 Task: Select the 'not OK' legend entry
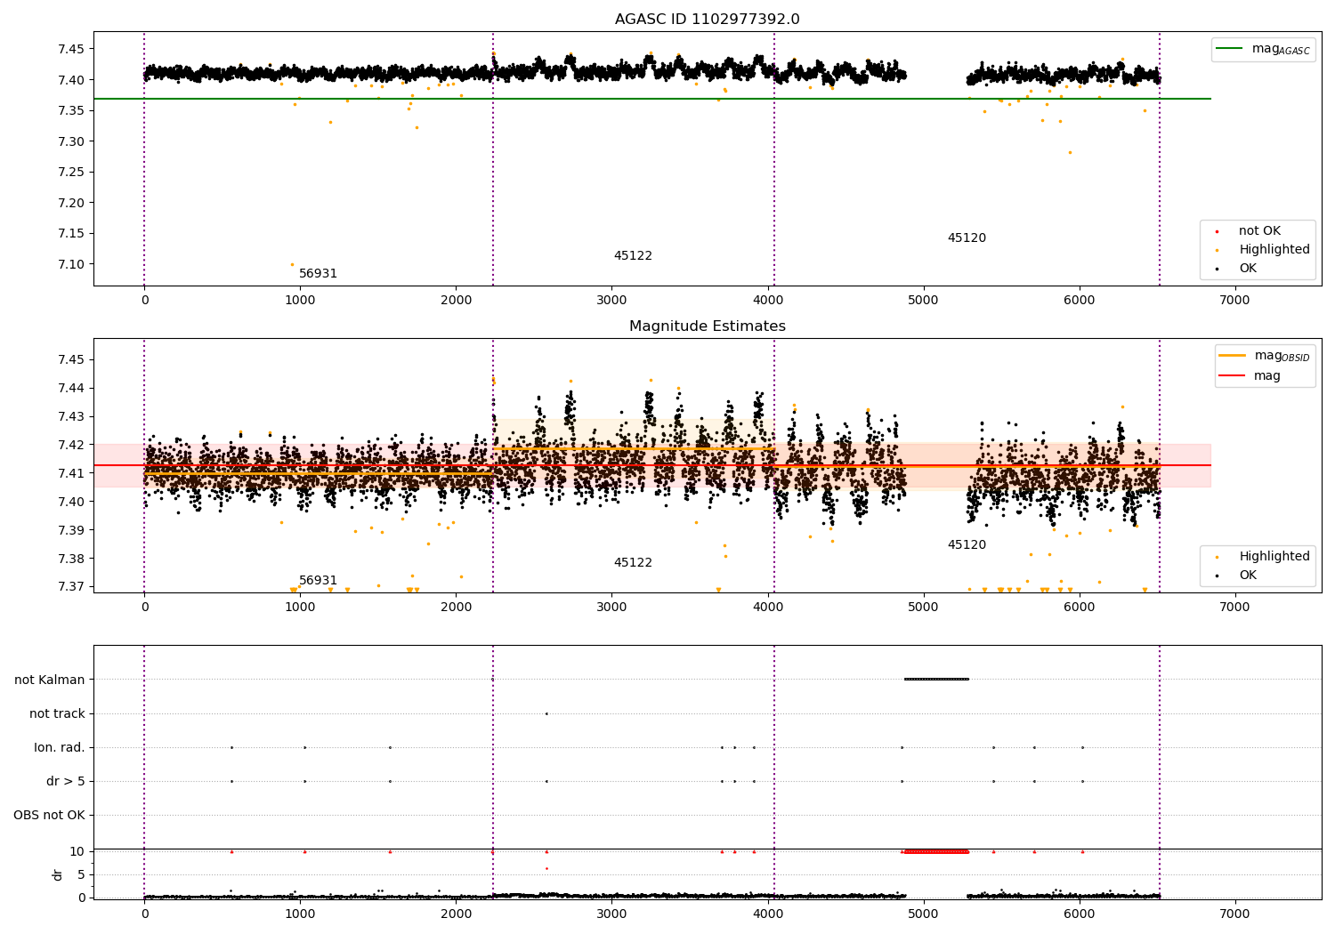click(x=1259, y=231)
